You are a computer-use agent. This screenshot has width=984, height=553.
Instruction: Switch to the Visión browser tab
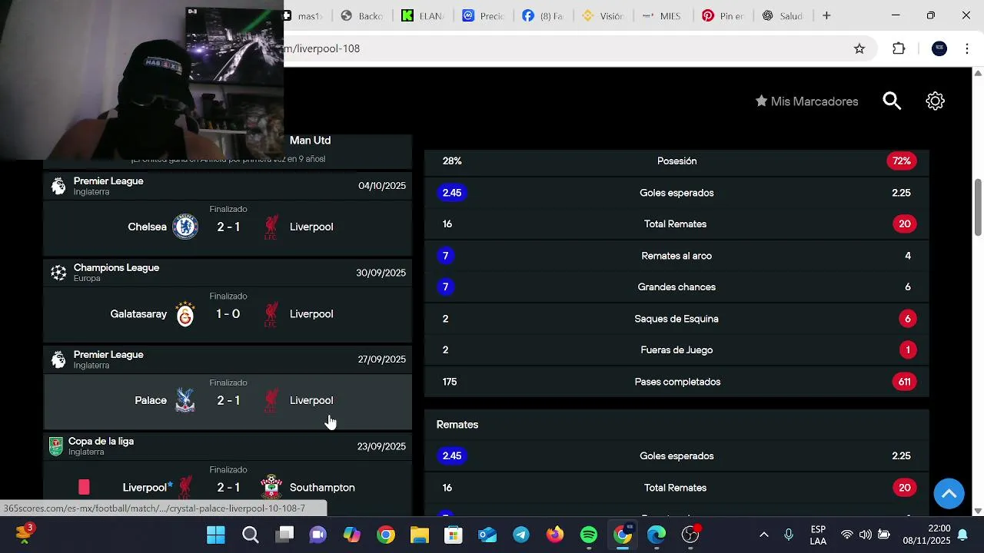(603, 15)
